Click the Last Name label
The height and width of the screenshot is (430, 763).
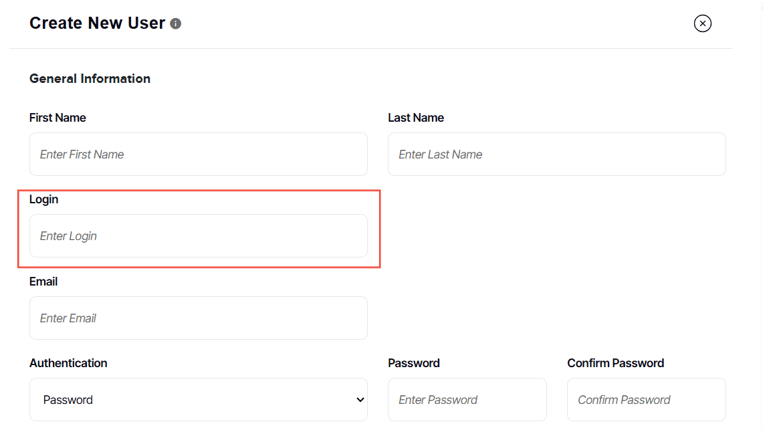(x=416, y=118)
